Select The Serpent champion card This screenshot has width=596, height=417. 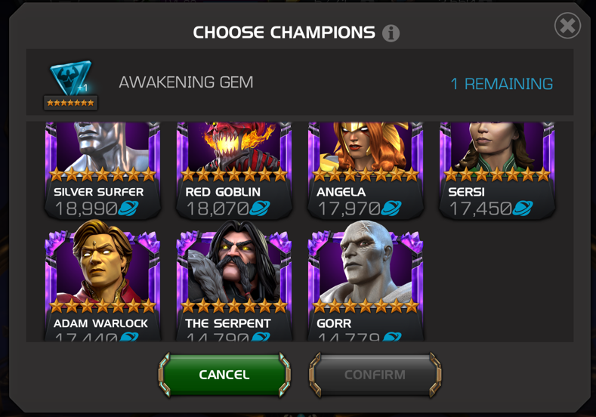233,280
